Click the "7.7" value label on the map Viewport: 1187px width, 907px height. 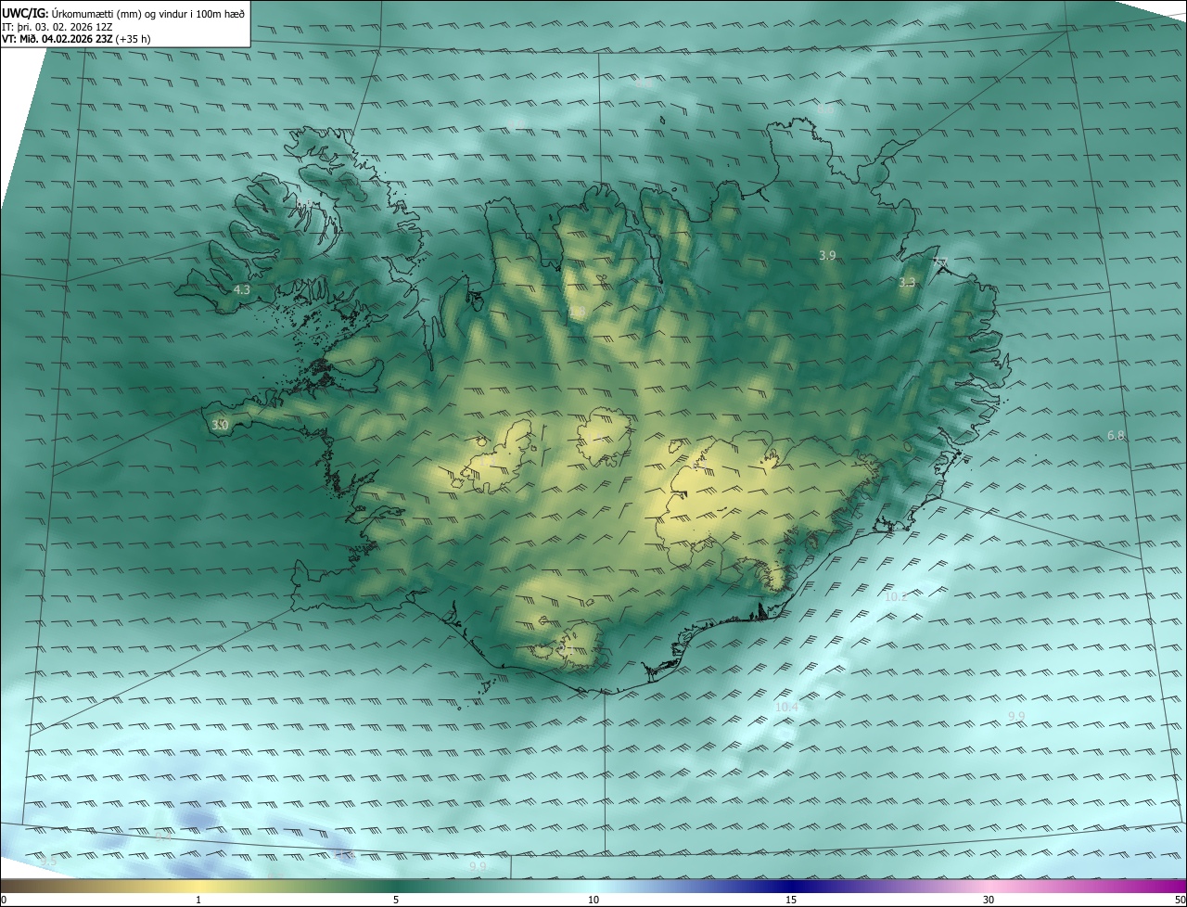pyautogui.click(x=939, y=262)
